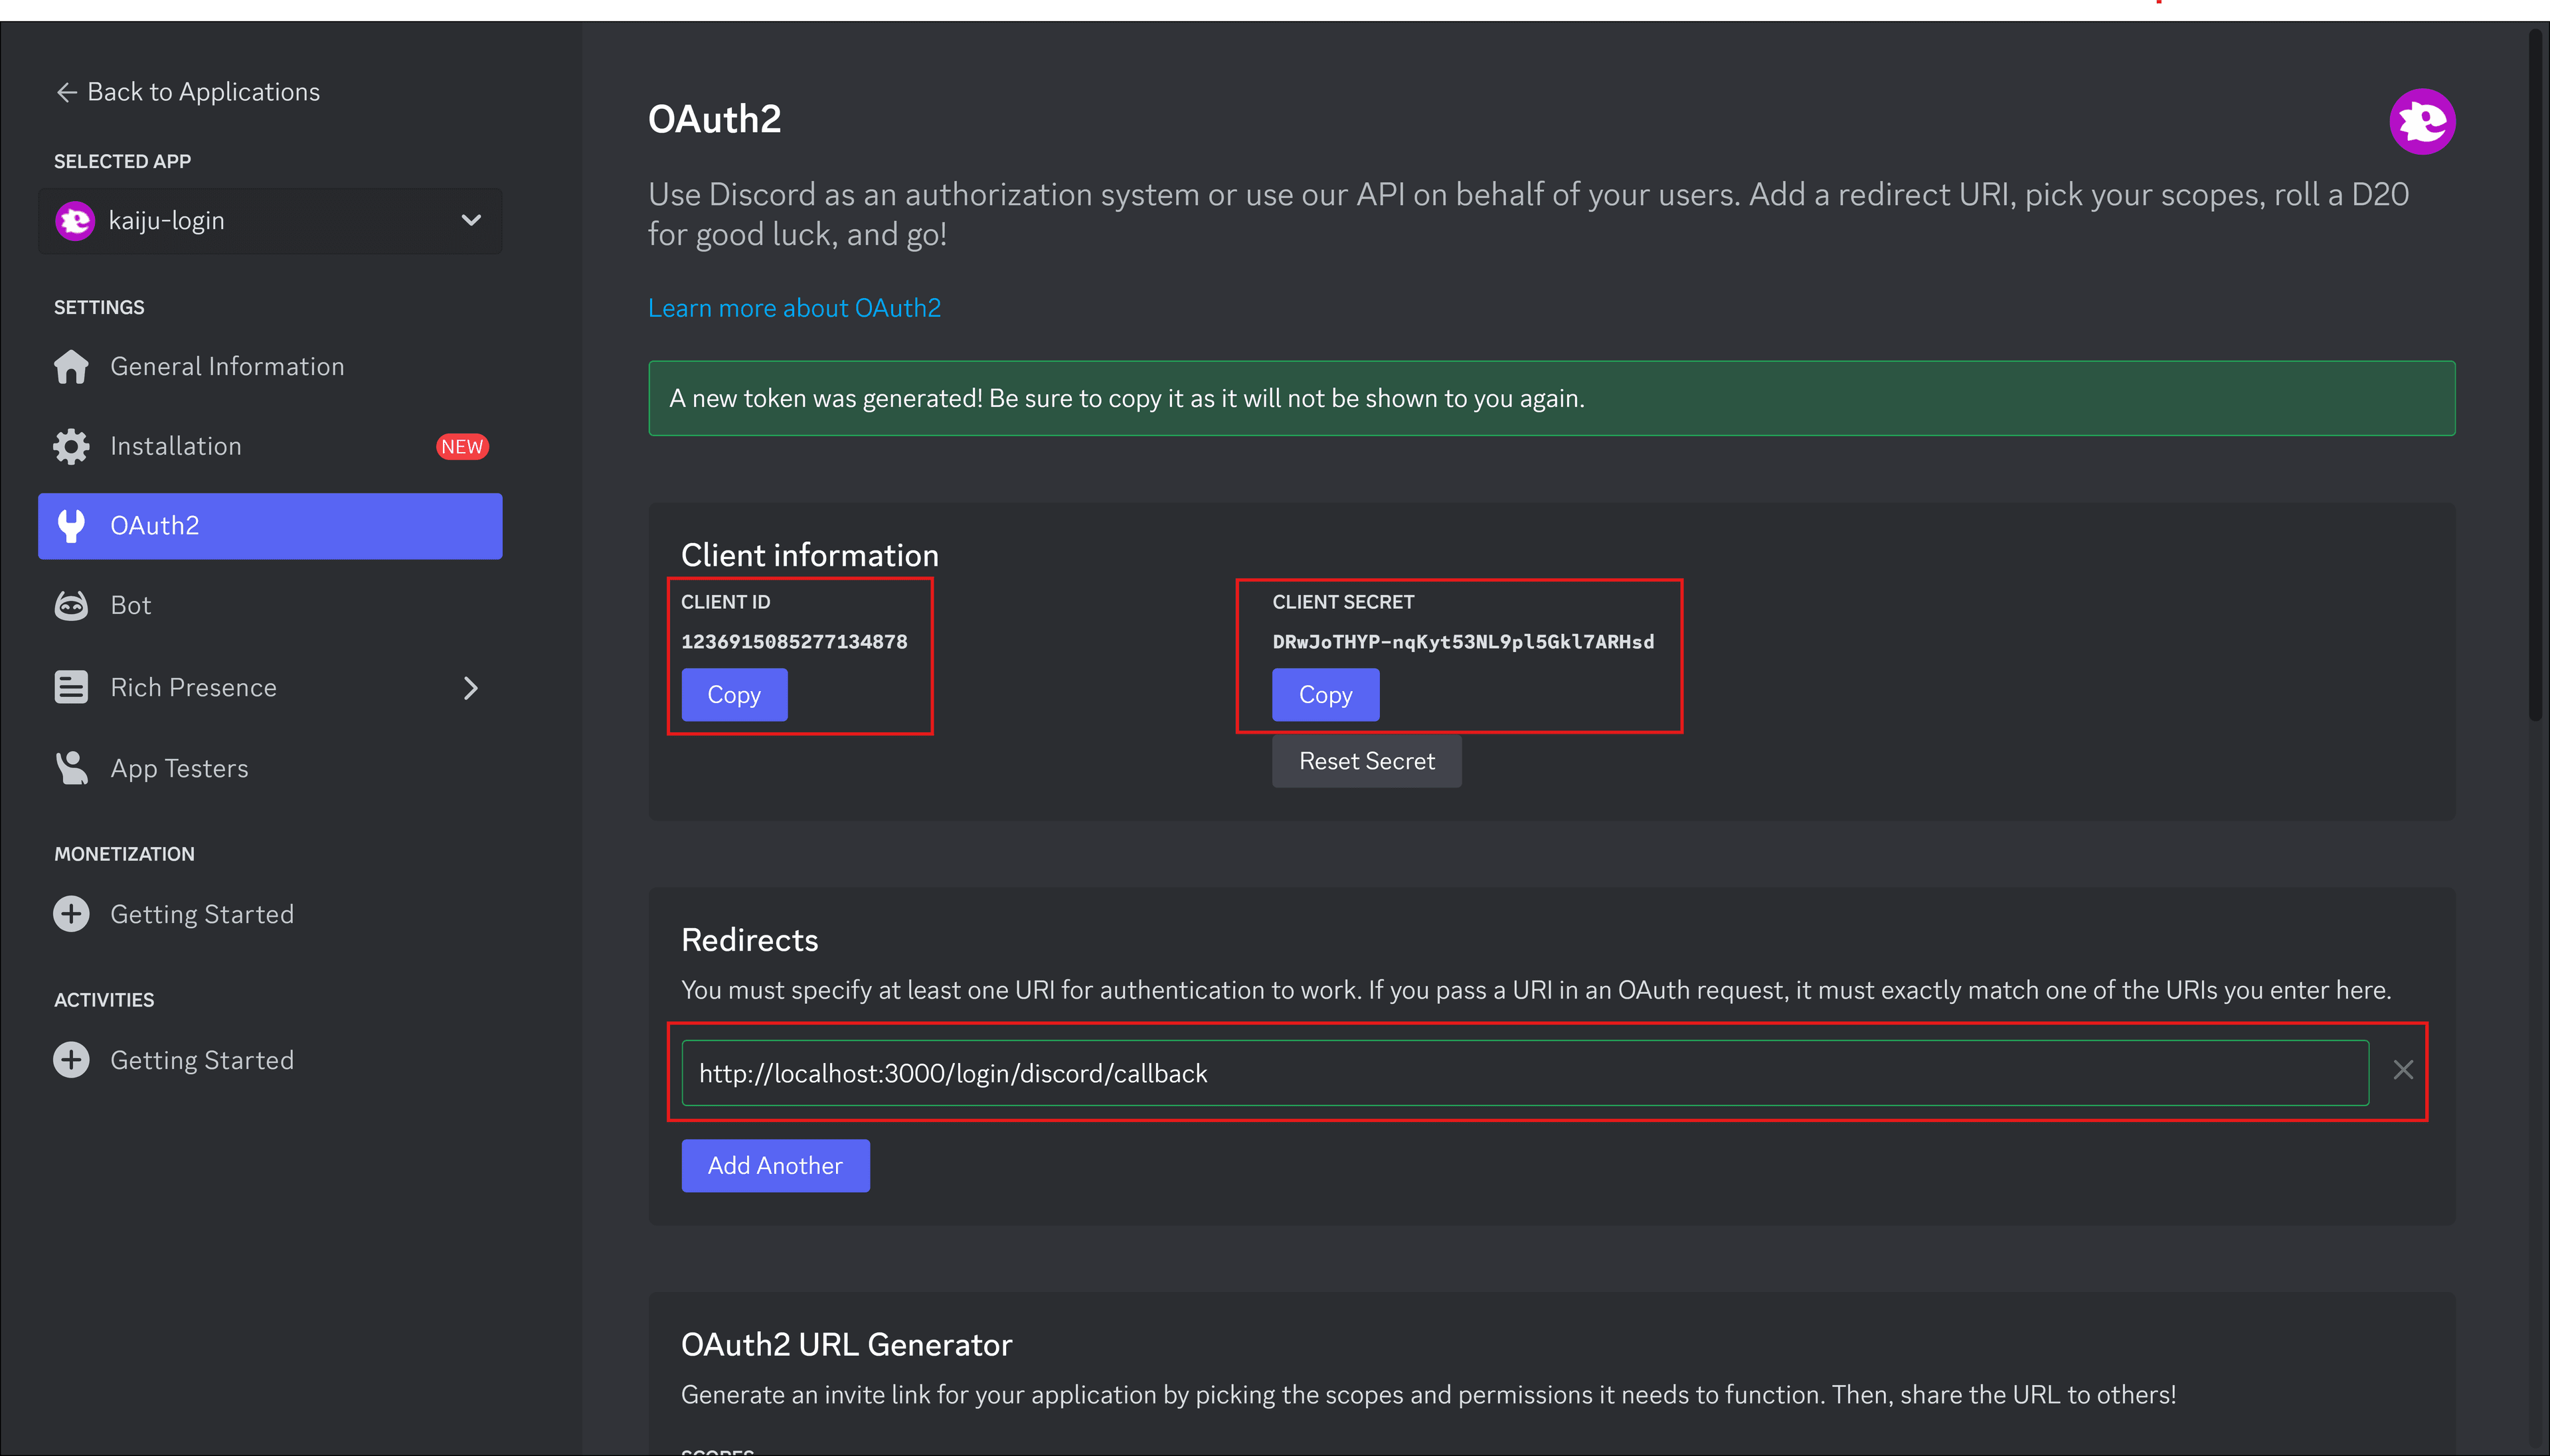Screen dimensions: 2550x1456
Task: Click the kaiju-login app avatar in selector
Action: click(75, 221)
